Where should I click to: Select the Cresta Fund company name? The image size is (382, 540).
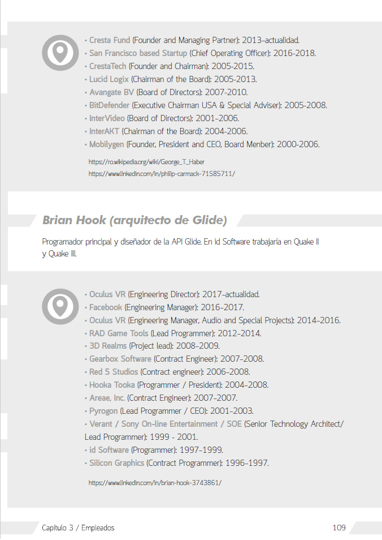tap(110, 40)
